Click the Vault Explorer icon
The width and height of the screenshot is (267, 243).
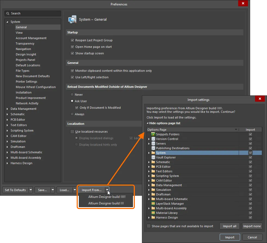coord(153,157)
